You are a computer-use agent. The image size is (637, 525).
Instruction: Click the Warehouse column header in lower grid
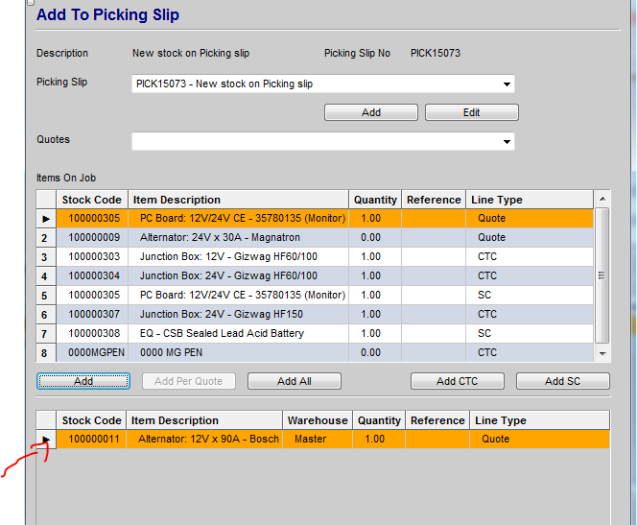pyautogui.click(x=317, y=420)
